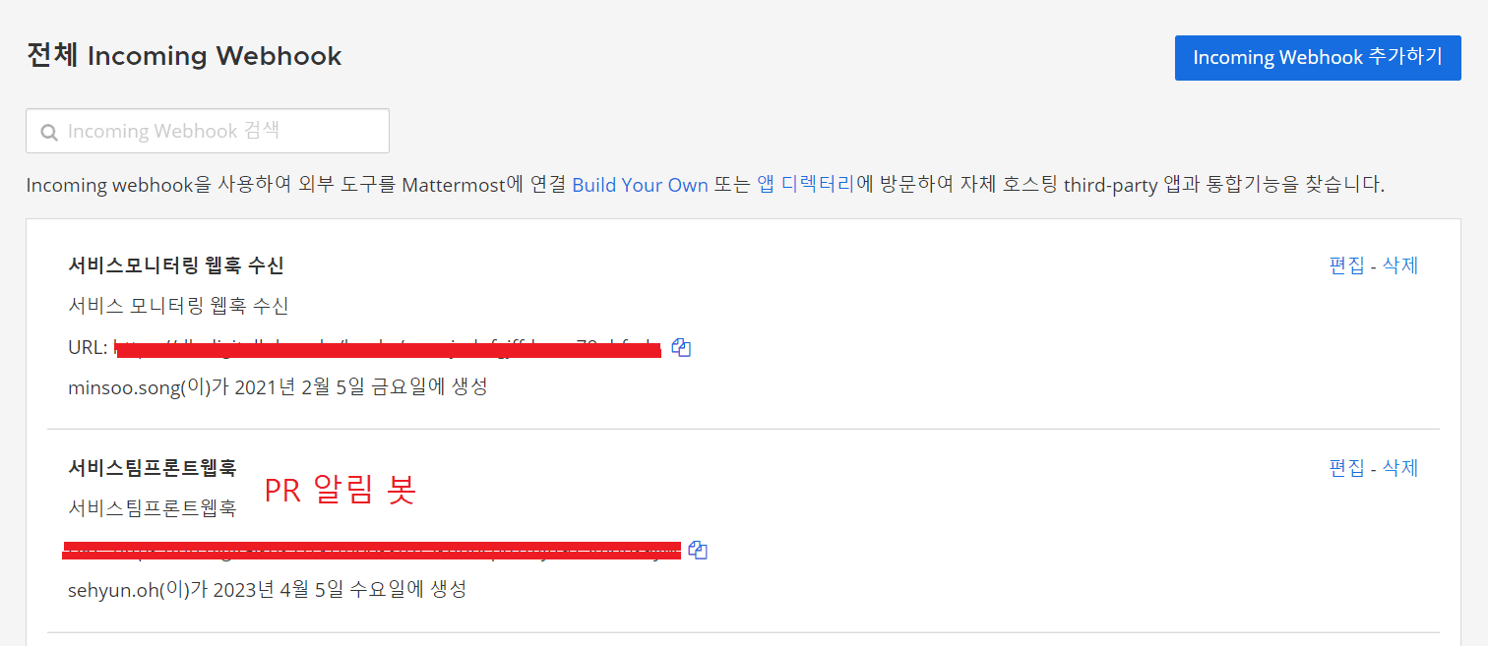Image resolution: width=1488 pixels, height=646 pixels.
Task: Select the bold 서비스팀프론트웹훅 title
Action: 153,468
